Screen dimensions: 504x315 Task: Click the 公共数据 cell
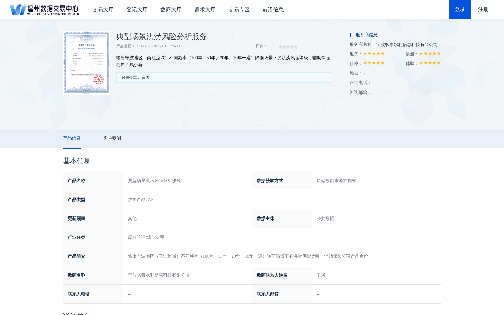[376, 219]
